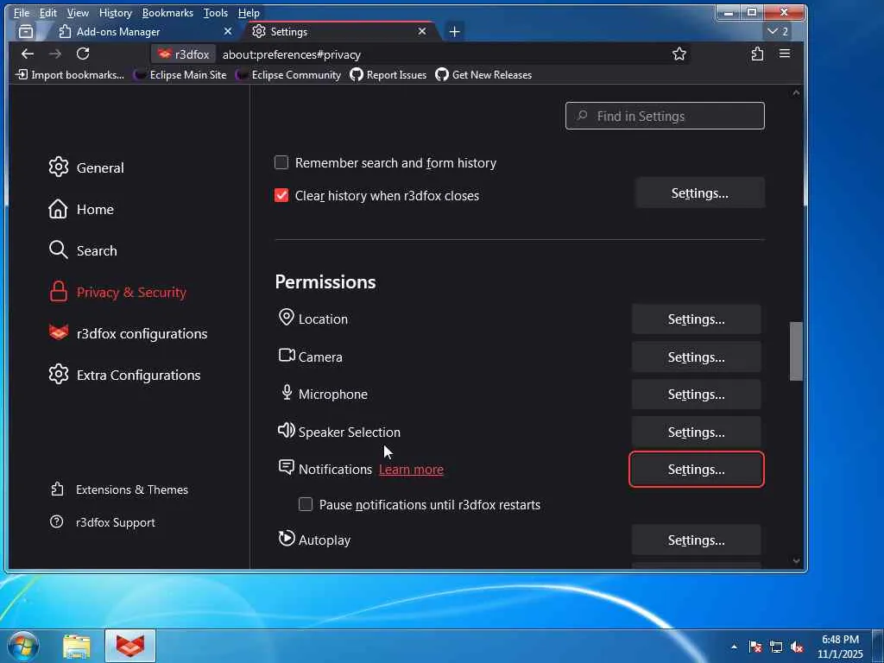
Task: Click the scrollbar down arrow
Action: (796, 560)
